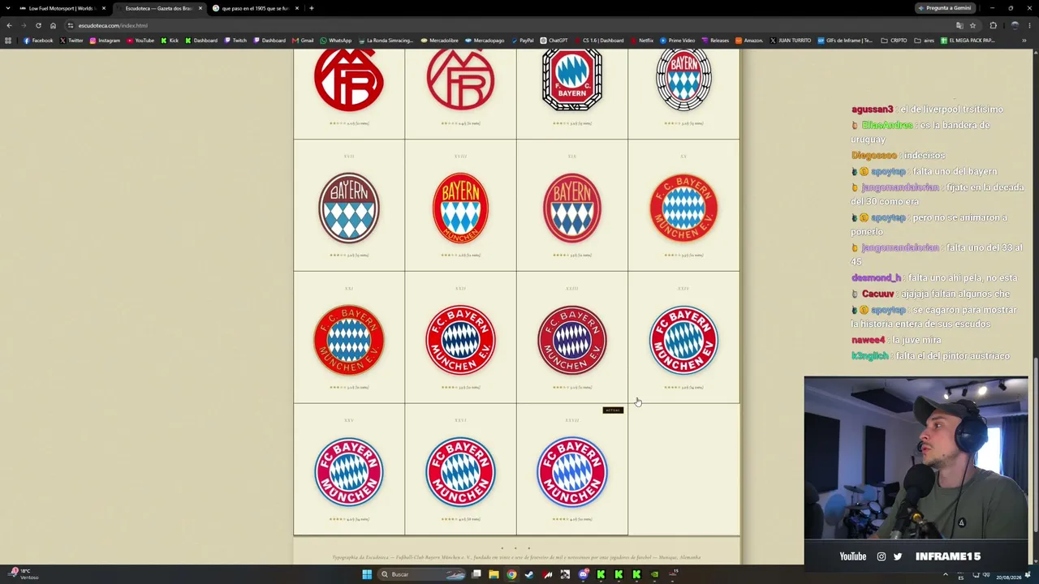The width and height of the screenshot is (1039, 584).
Task: Click chat username agussan3
Action: tap(872, 109)
